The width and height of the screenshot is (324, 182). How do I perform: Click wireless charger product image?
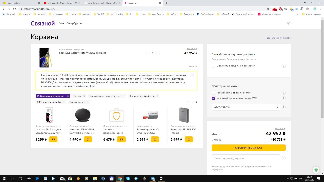tap(83, 115)
